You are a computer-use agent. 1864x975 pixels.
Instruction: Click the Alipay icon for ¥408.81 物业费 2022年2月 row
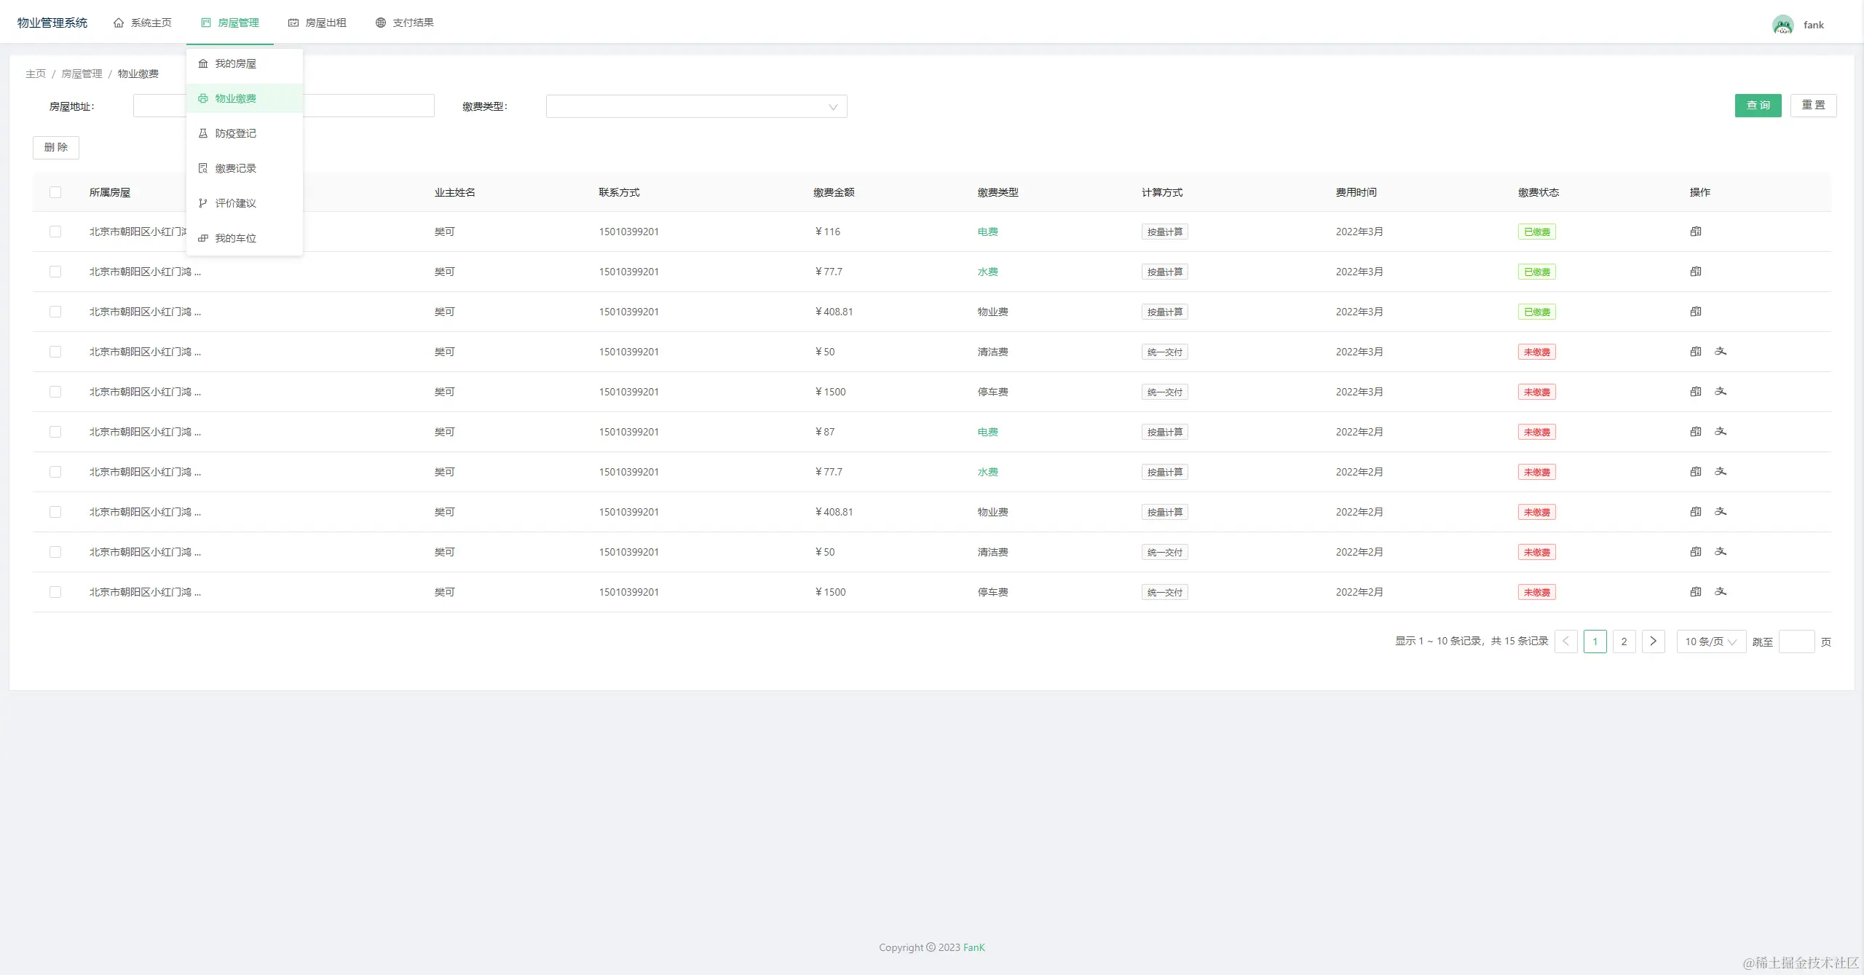pos(1721,512)
